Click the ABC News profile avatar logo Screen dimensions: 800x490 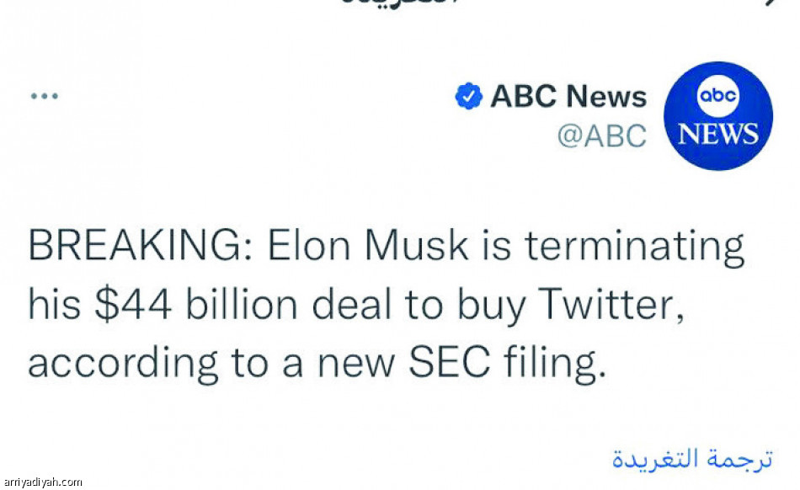[x=717, y=114]
